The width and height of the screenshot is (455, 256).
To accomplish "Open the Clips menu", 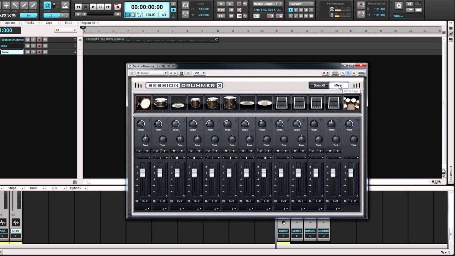I will [51, 23].
